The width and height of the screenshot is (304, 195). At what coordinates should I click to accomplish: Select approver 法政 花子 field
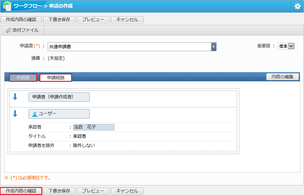[94, 127]
